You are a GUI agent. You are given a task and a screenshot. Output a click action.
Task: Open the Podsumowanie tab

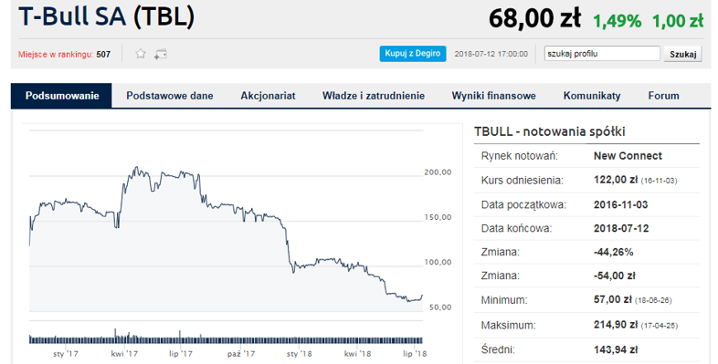(62, 96)
